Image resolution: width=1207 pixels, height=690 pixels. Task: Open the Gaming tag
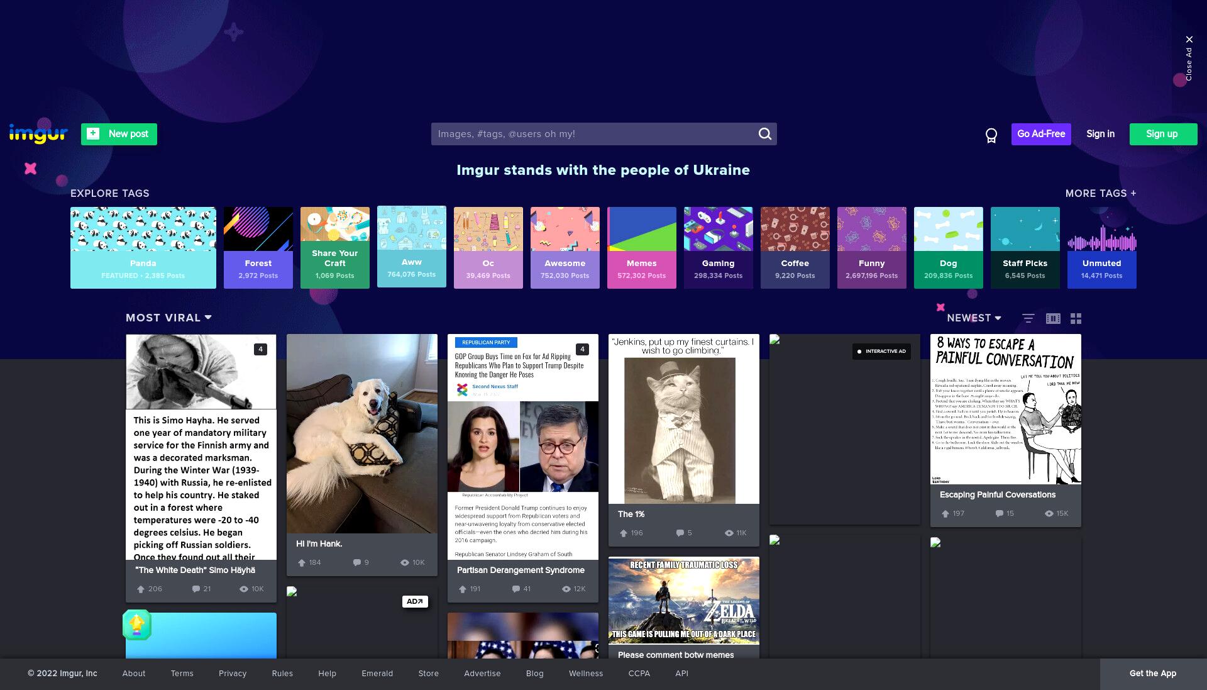click(719, 248)
